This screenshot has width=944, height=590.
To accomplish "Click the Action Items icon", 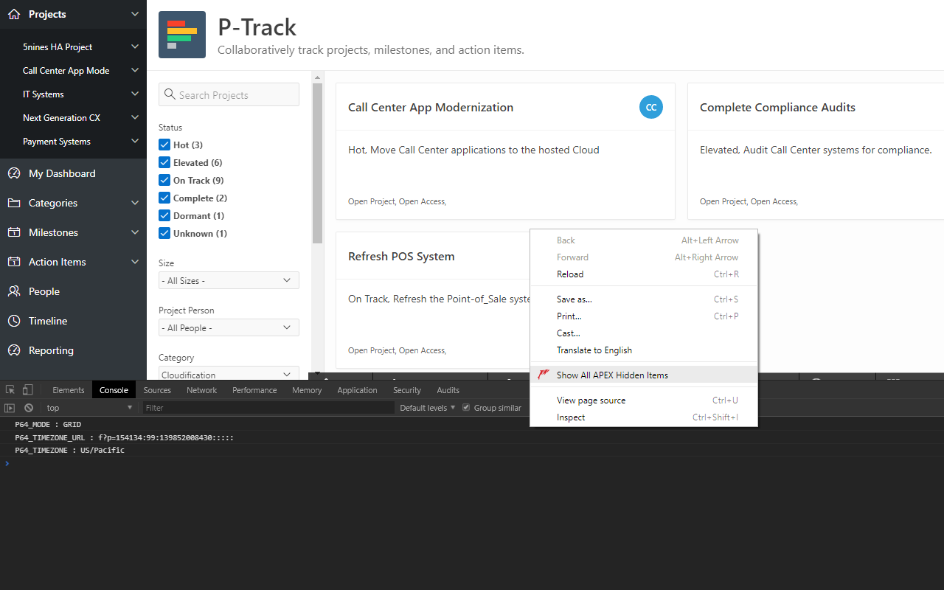I will tap(13, 262).
